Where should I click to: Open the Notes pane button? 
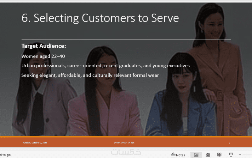[178, 155]
